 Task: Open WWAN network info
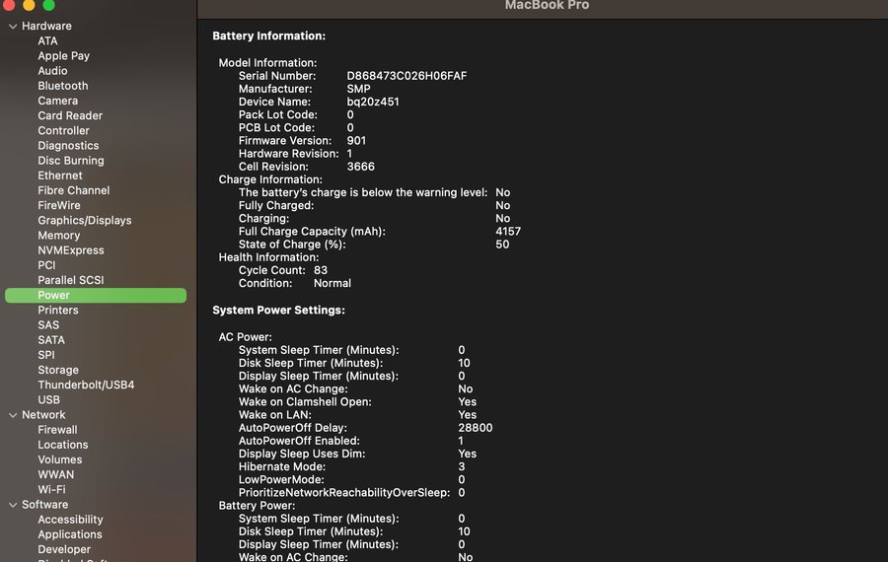point(55,474)
